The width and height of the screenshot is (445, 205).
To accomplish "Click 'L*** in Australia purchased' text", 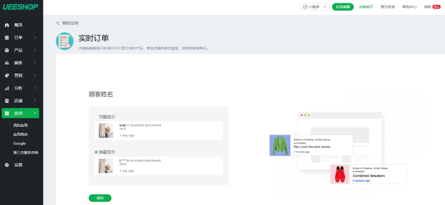I will [x=140, y=161].
